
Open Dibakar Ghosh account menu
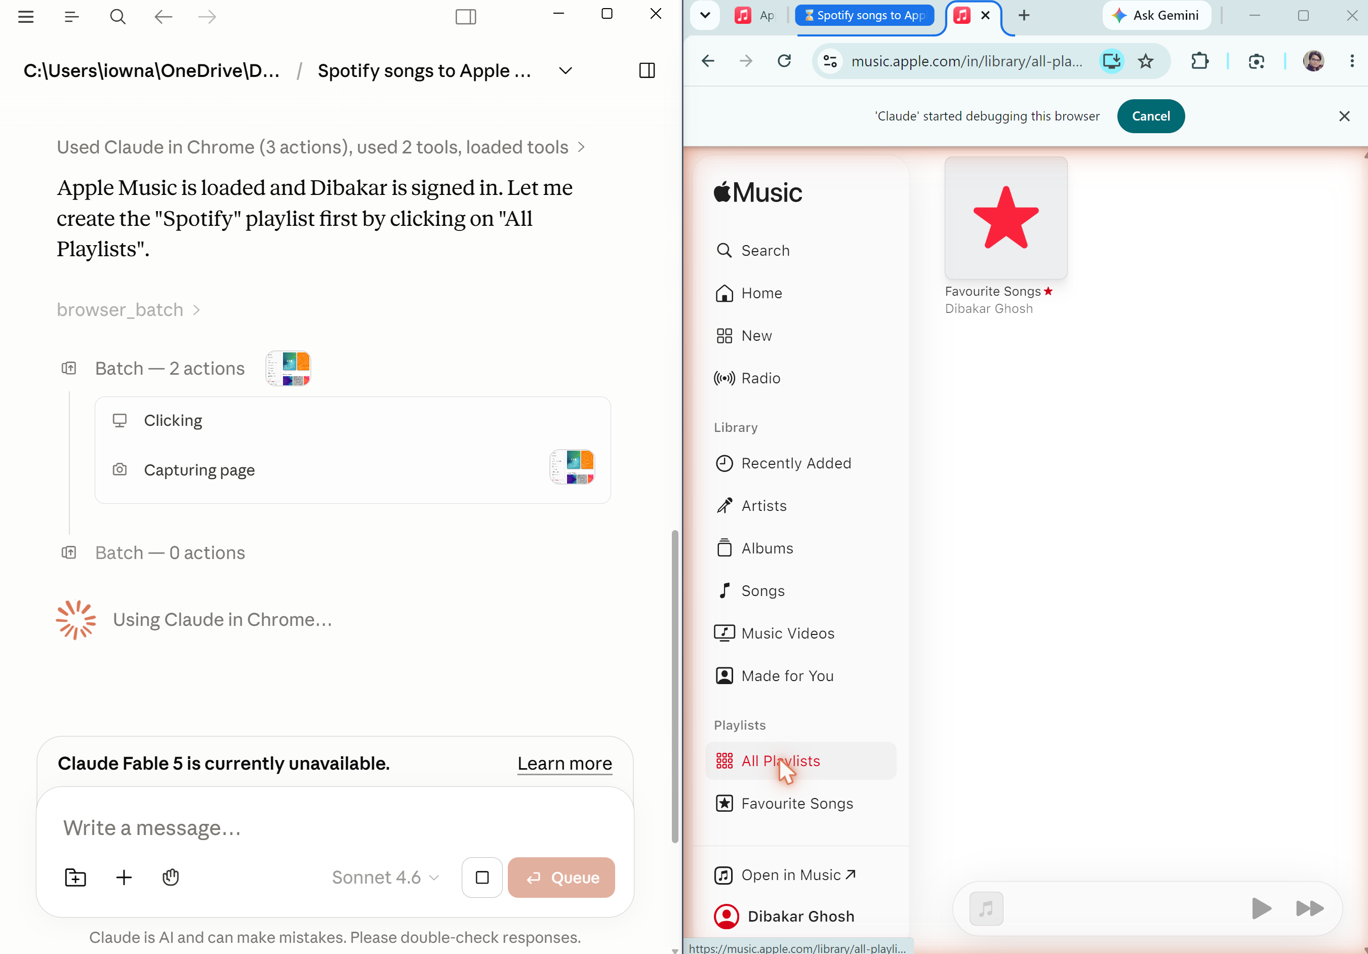pos(784,916)
